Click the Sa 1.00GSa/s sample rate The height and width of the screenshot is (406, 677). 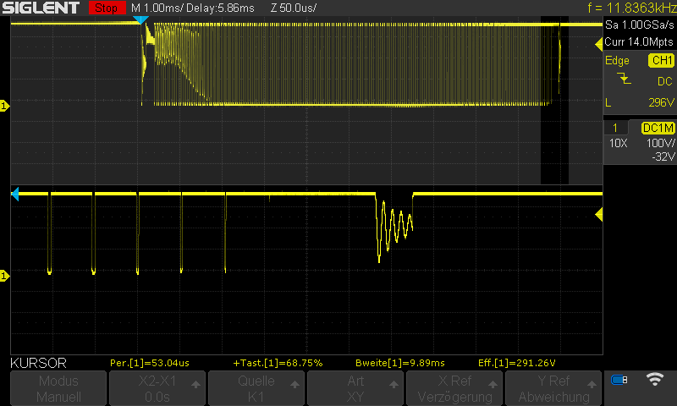[639, 25]
